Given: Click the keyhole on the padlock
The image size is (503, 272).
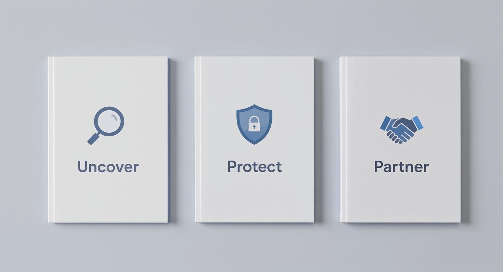Looking at the screenshot, I should pos(254,126).
